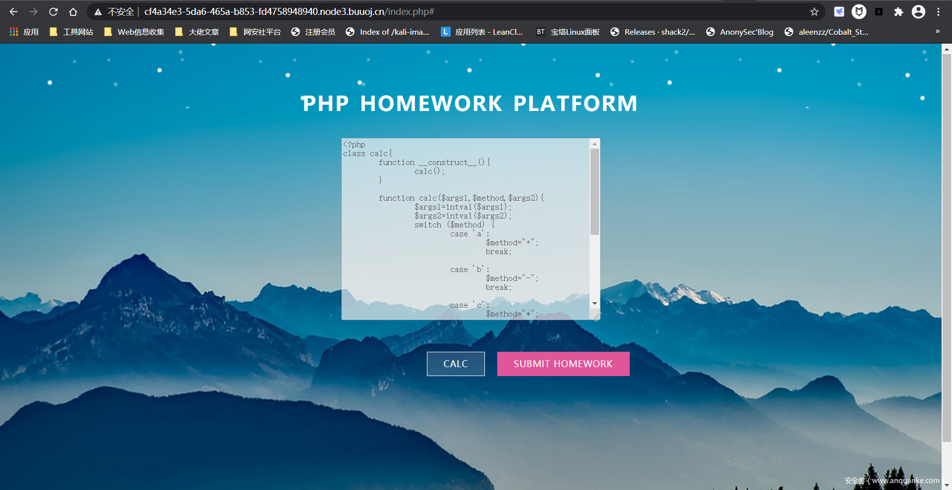This screenshot has width=952, height=490.
Task: Open the 工具网站 bookmark folder
Action: 71,32
